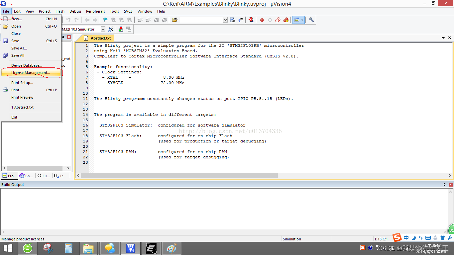Click the Manage Components colored blocks icon

coord(121,29)
